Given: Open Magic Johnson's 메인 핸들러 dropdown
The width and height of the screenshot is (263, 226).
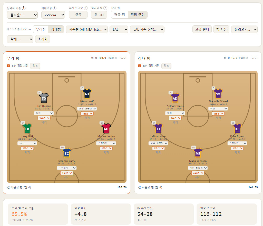Looking at the screenshot, I should (x=198, y=168).
